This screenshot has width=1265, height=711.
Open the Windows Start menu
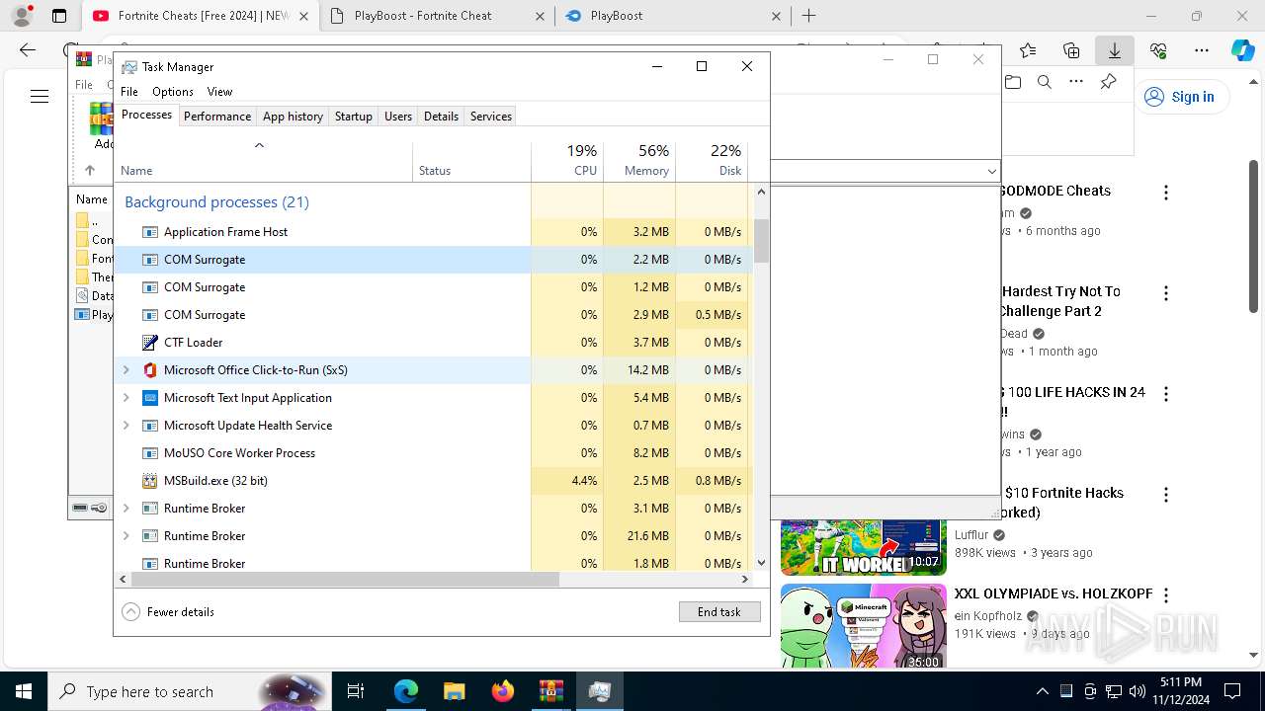tap(24, 691)
